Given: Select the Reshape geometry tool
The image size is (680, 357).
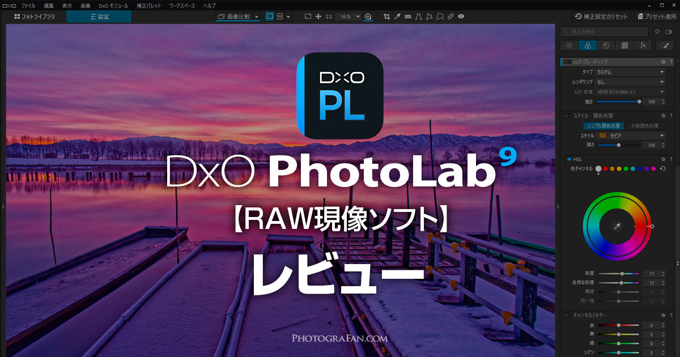Looking at the screenshot, I should [x=430, y=16].
